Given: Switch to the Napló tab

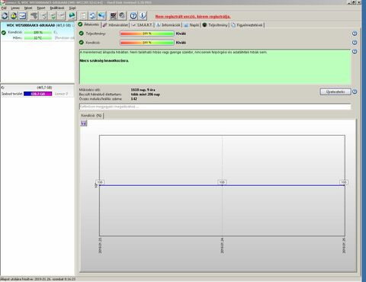Looking at the screenshot, I should click(192, 25).
